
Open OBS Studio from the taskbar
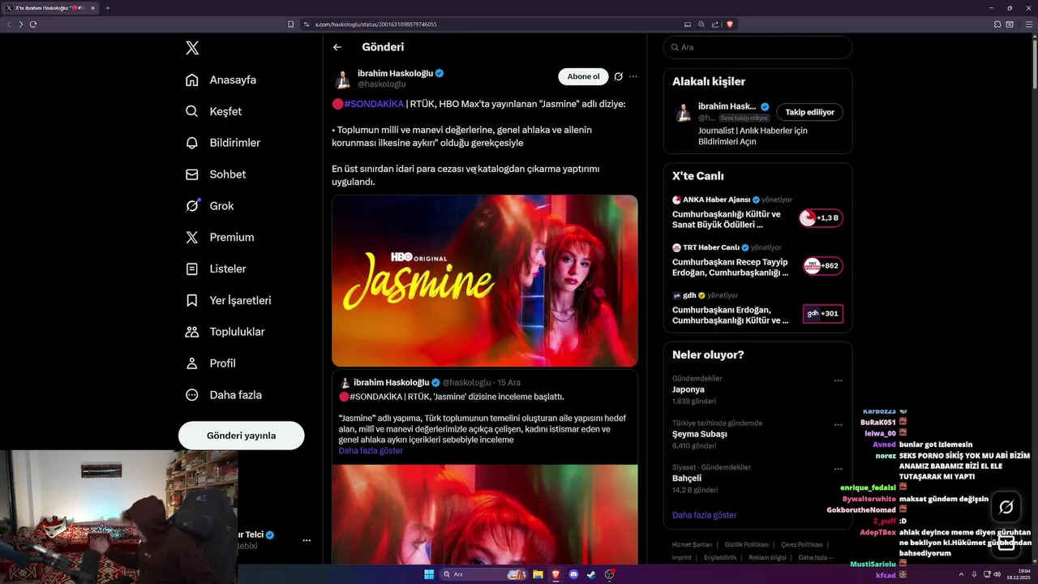609,574
